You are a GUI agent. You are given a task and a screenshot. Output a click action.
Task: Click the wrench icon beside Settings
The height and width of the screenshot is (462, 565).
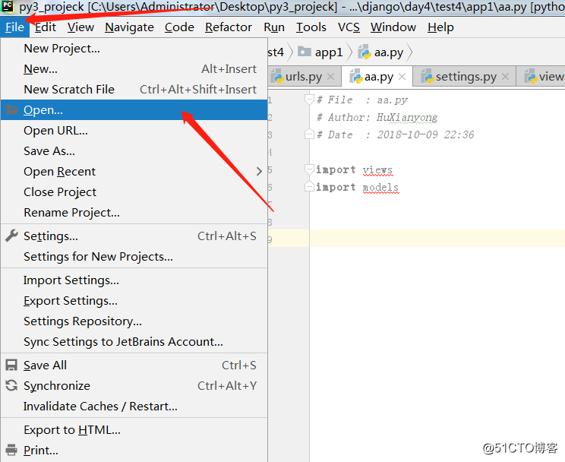pos(11,236)
